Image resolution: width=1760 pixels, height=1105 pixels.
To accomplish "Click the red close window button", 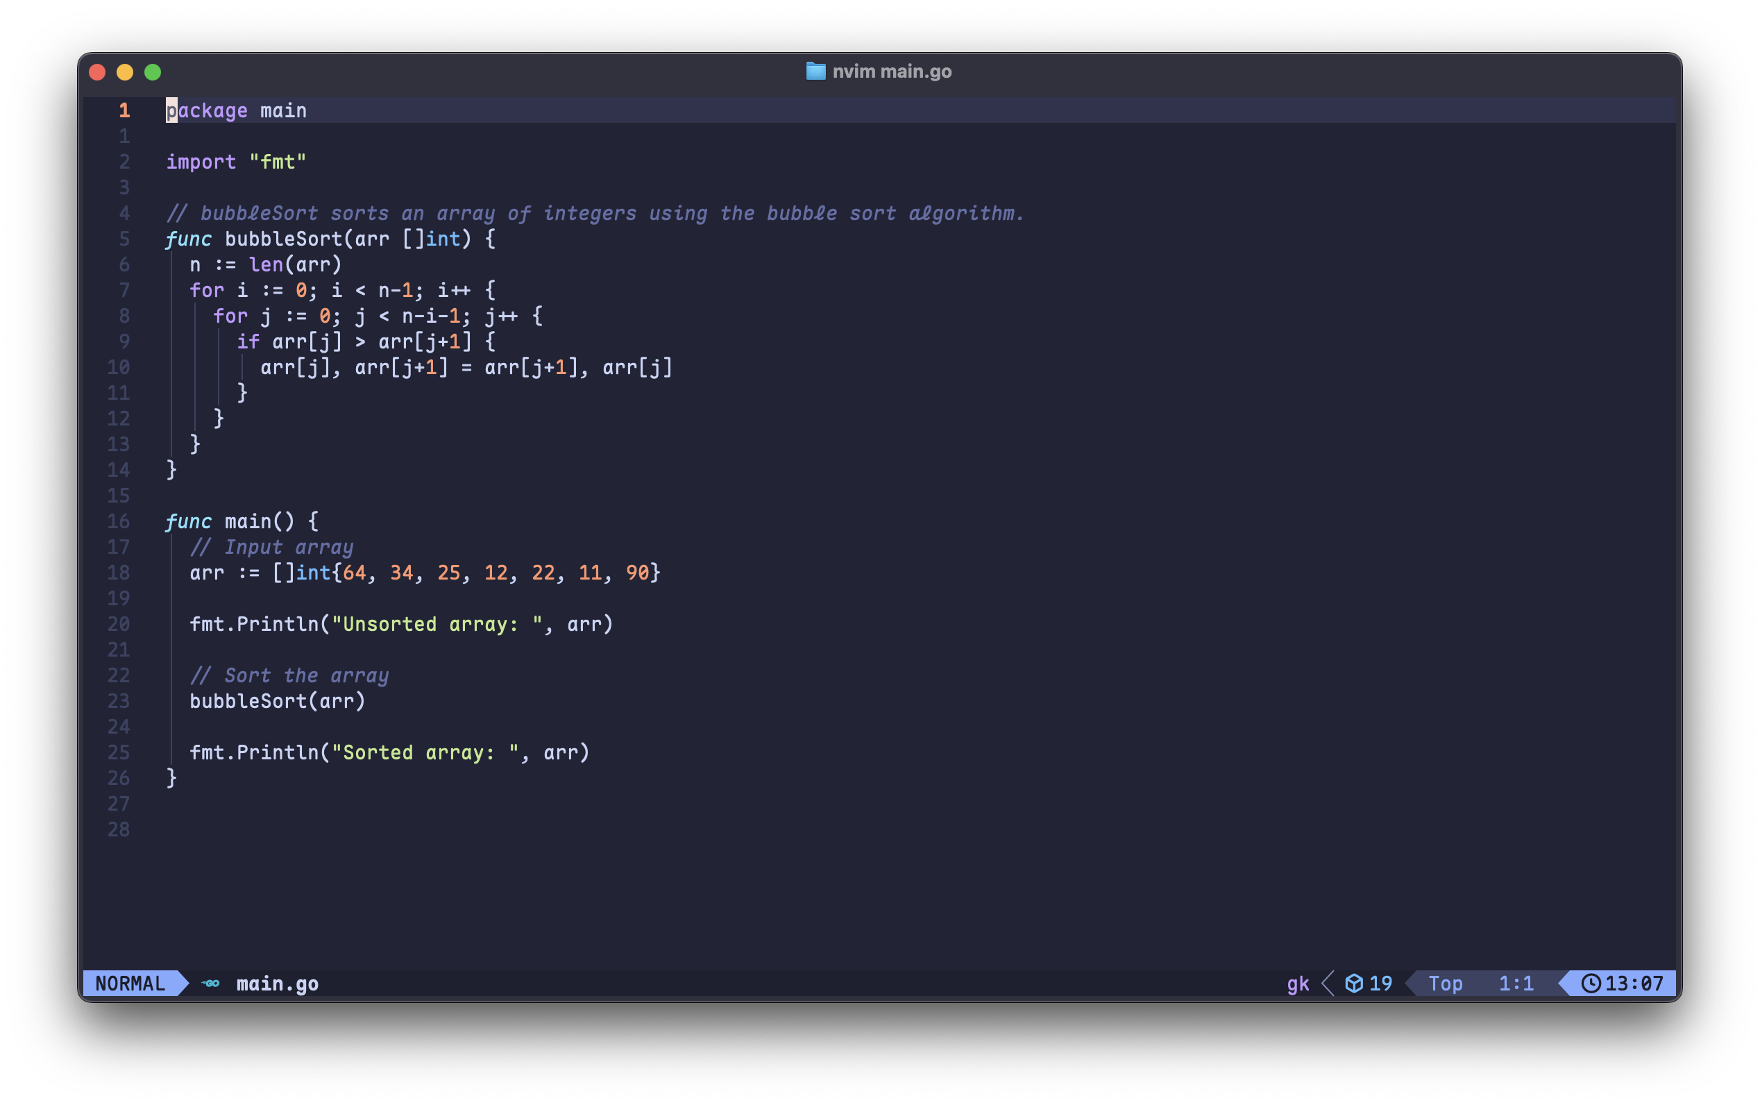I will point(97,71).
